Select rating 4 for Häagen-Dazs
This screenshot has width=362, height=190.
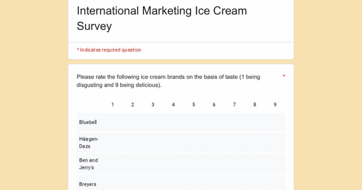173,142
